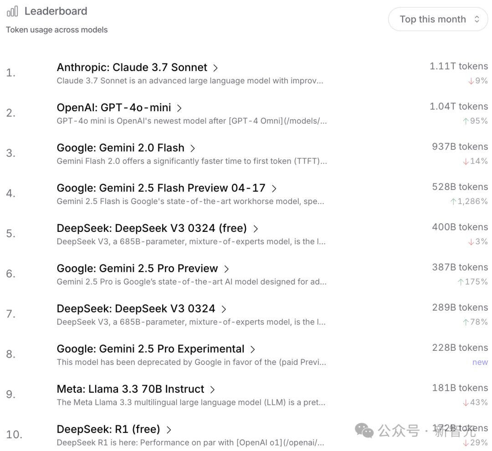Click rank number "10." beside DeepSeek: R1 (free)
The width and height of the screenshot is (492, 451).
[x=14, y=434]
